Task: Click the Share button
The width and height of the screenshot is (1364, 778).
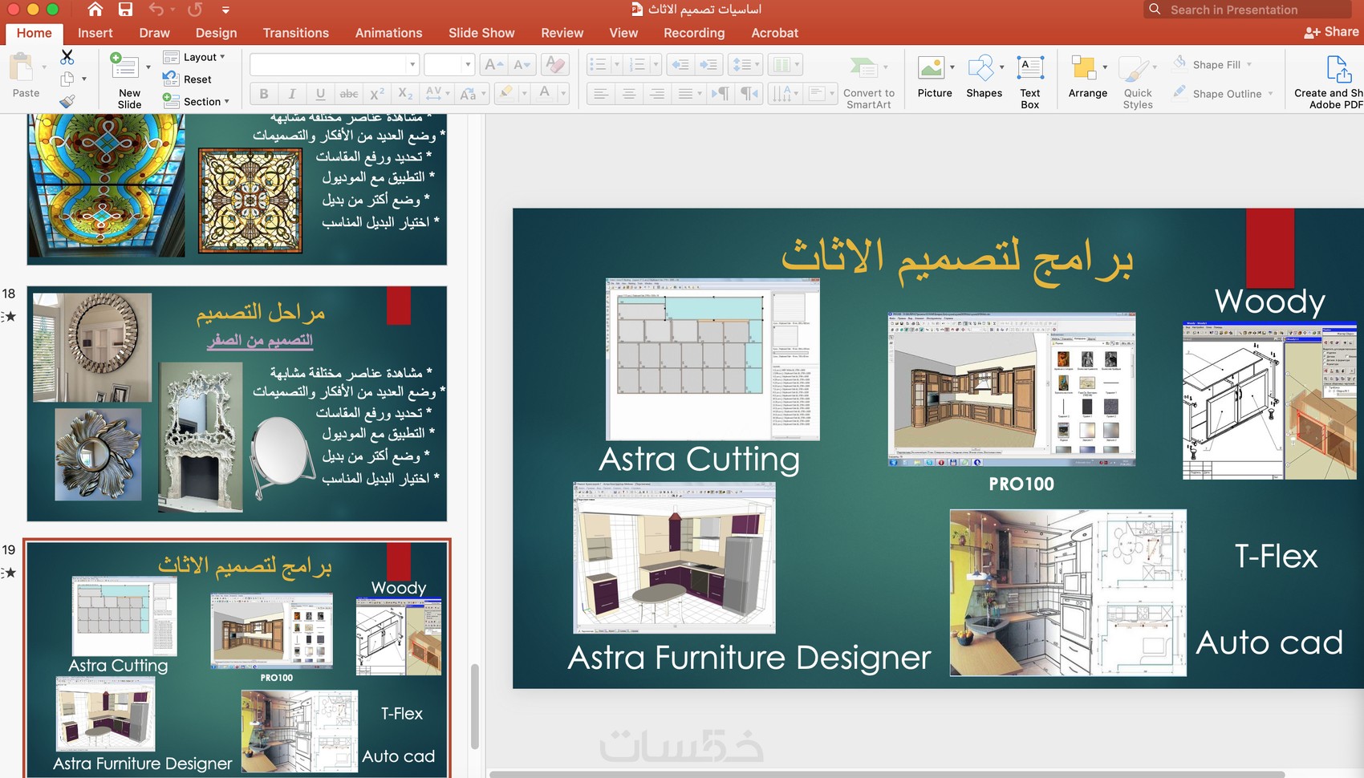Action: 1334,32
